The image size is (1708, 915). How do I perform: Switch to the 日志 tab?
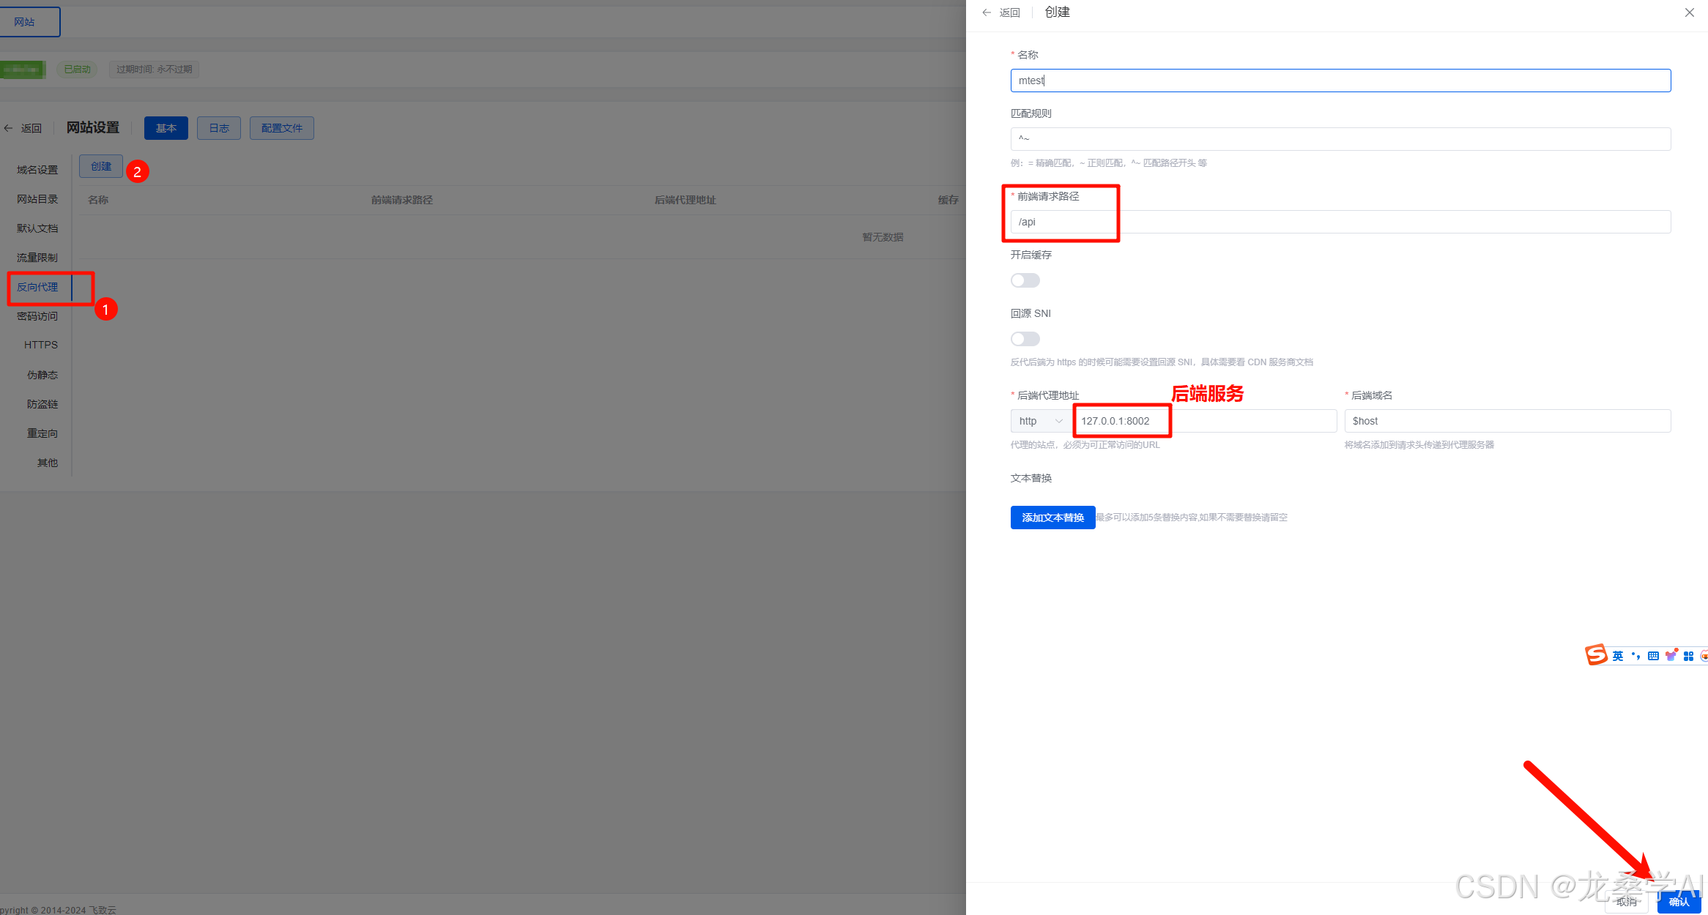tap(219, 128)
